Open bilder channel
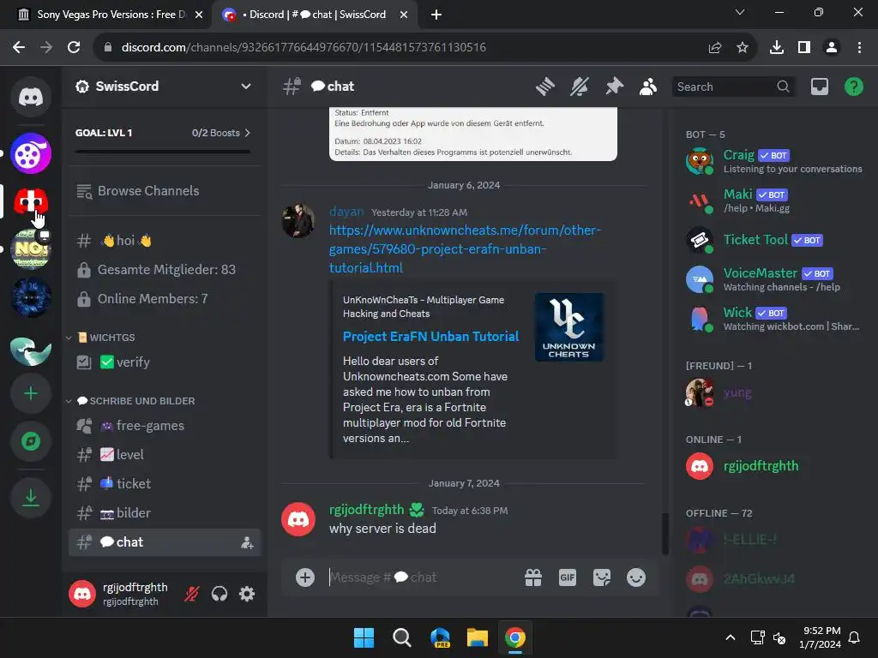 click(x=164, y=513)
